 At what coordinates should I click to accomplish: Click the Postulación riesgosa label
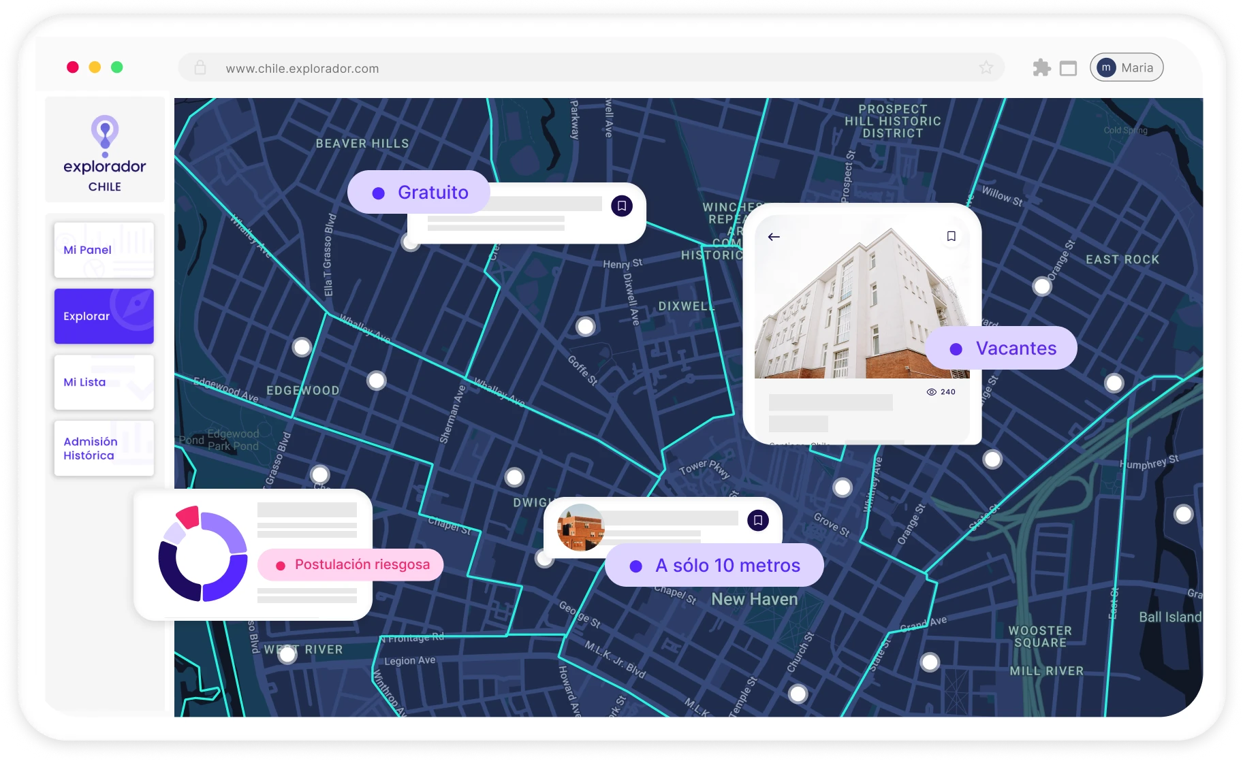click(x=351, y=565)
